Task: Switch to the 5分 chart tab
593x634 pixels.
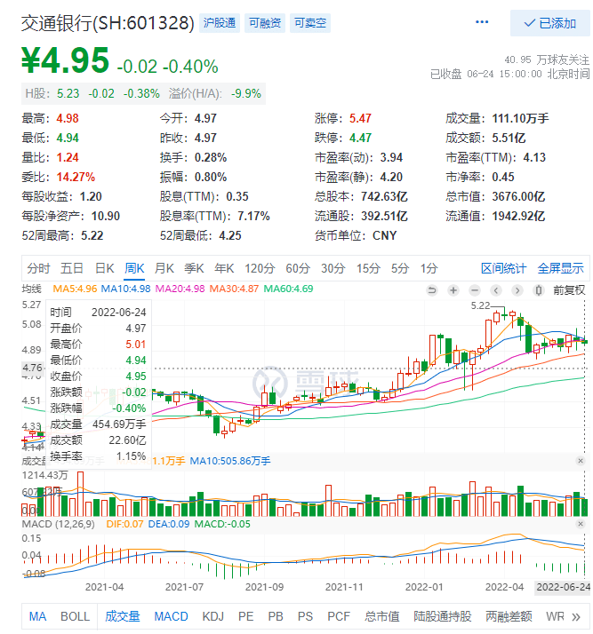Action: [400, 268]
